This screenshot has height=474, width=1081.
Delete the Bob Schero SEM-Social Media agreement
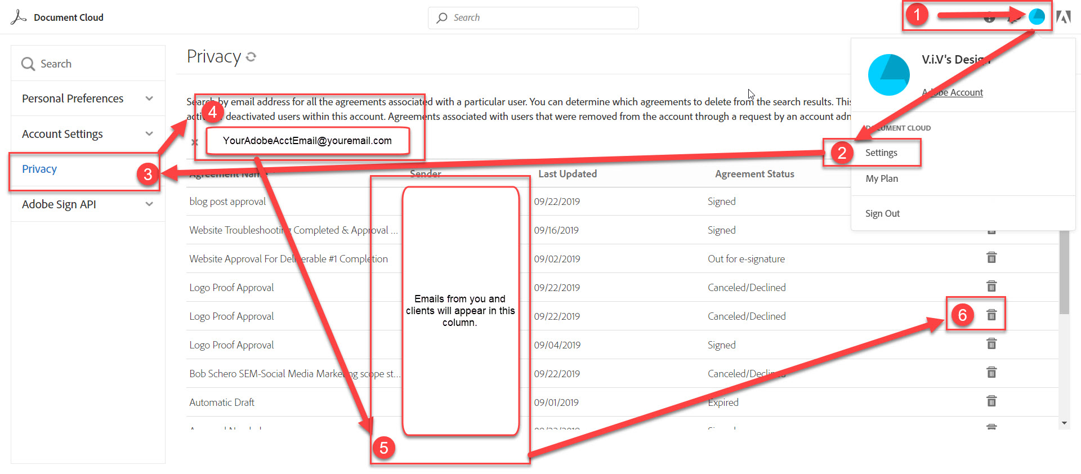click(991, 373)
